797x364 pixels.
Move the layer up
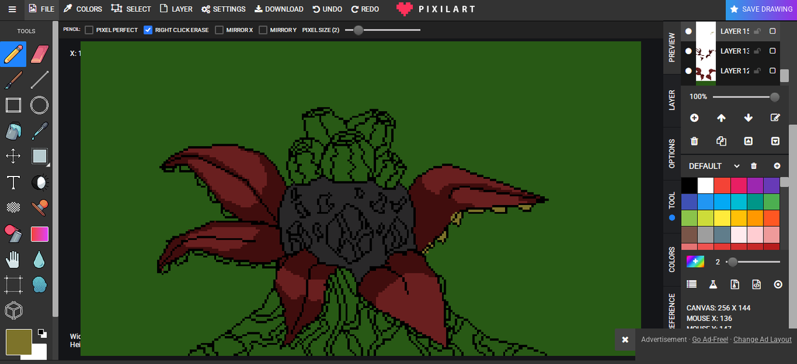click(x=721, y=117)
